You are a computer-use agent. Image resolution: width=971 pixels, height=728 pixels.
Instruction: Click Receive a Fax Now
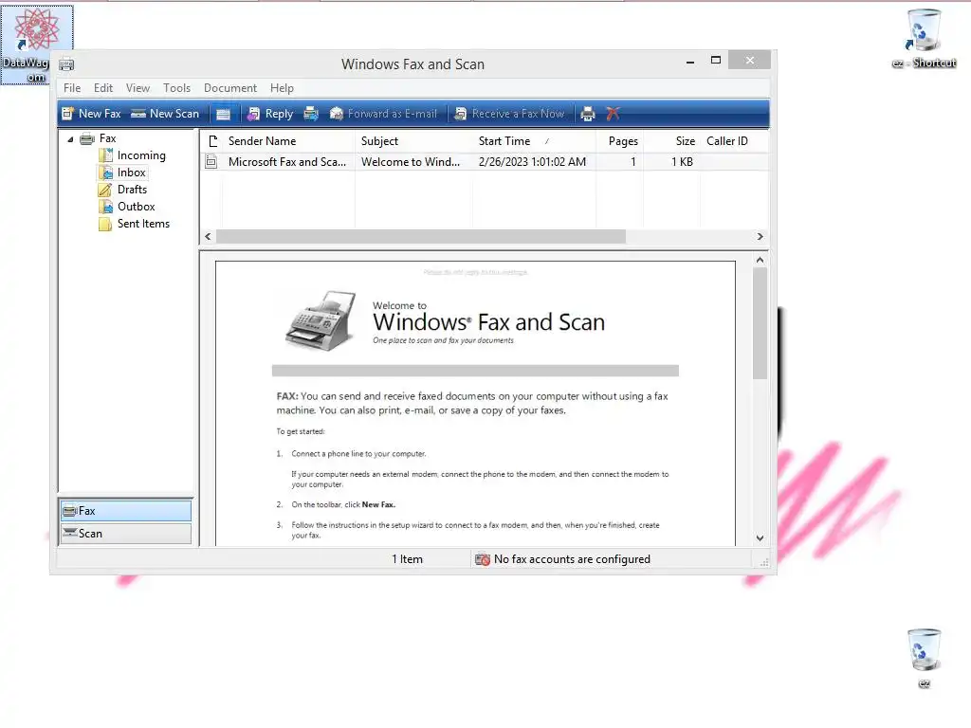point(509,114)
